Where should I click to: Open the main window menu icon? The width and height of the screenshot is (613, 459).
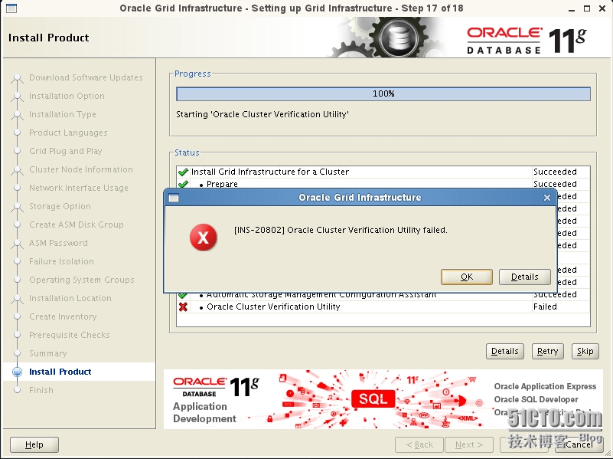(x=11, y=8)
